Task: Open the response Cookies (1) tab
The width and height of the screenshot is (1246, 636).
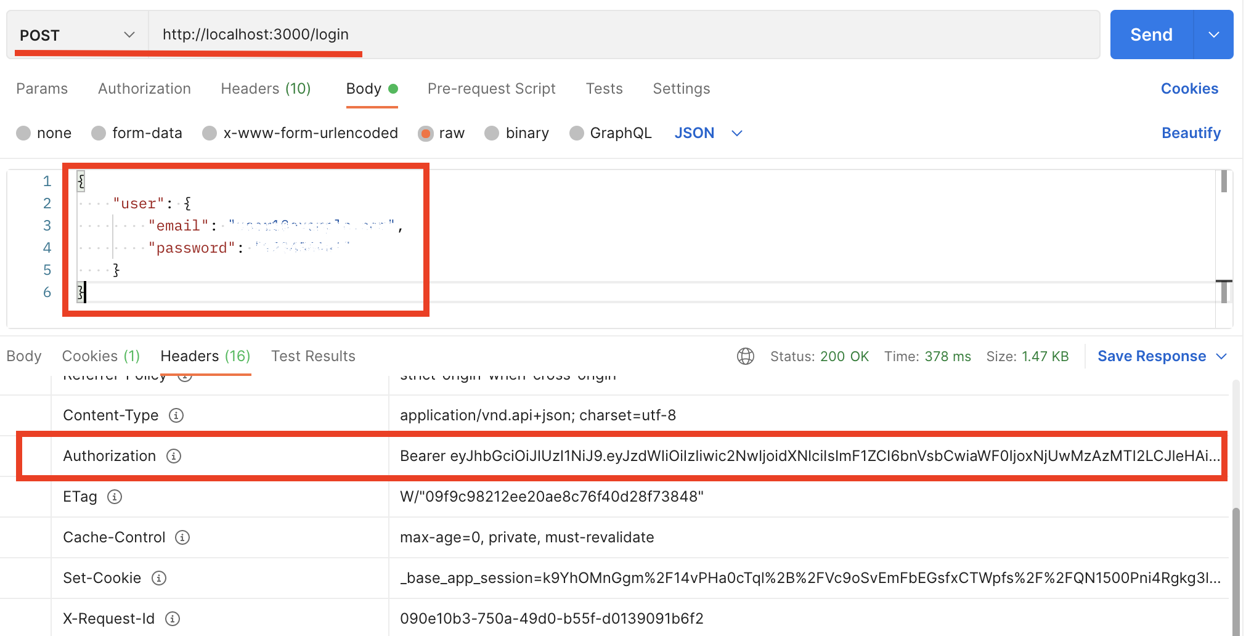Action: pos(101,356)
